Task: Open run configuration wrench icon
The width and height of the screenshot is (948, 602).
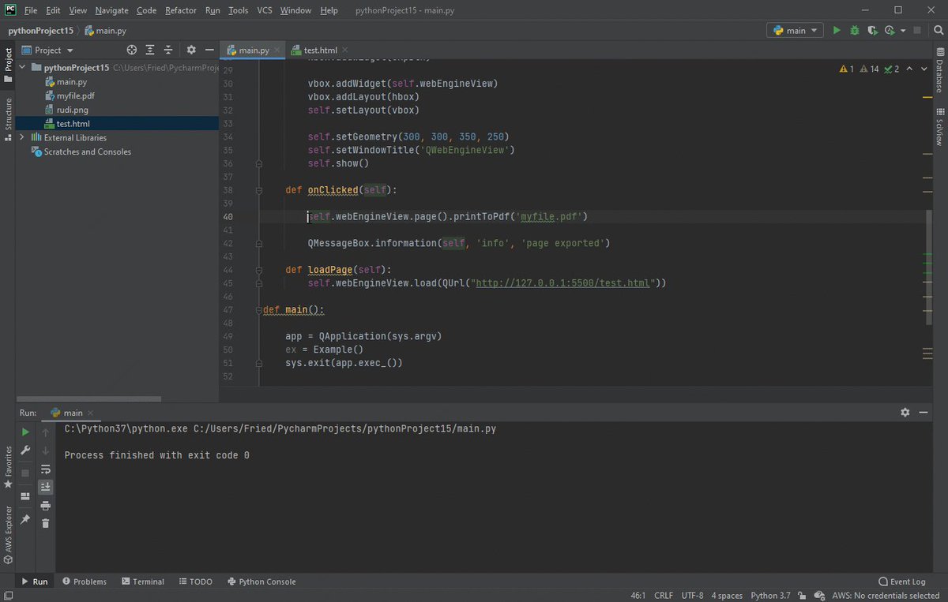Action: coord(25,451)
